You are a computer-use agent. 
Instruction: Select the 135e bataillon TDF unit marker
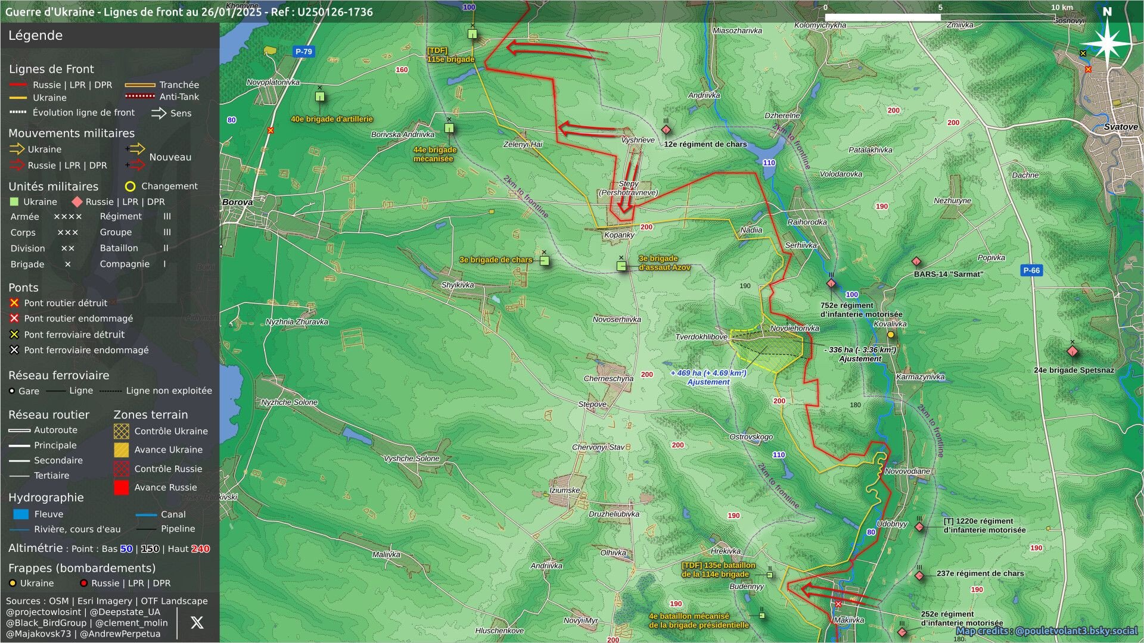click(x=769, y=575)
